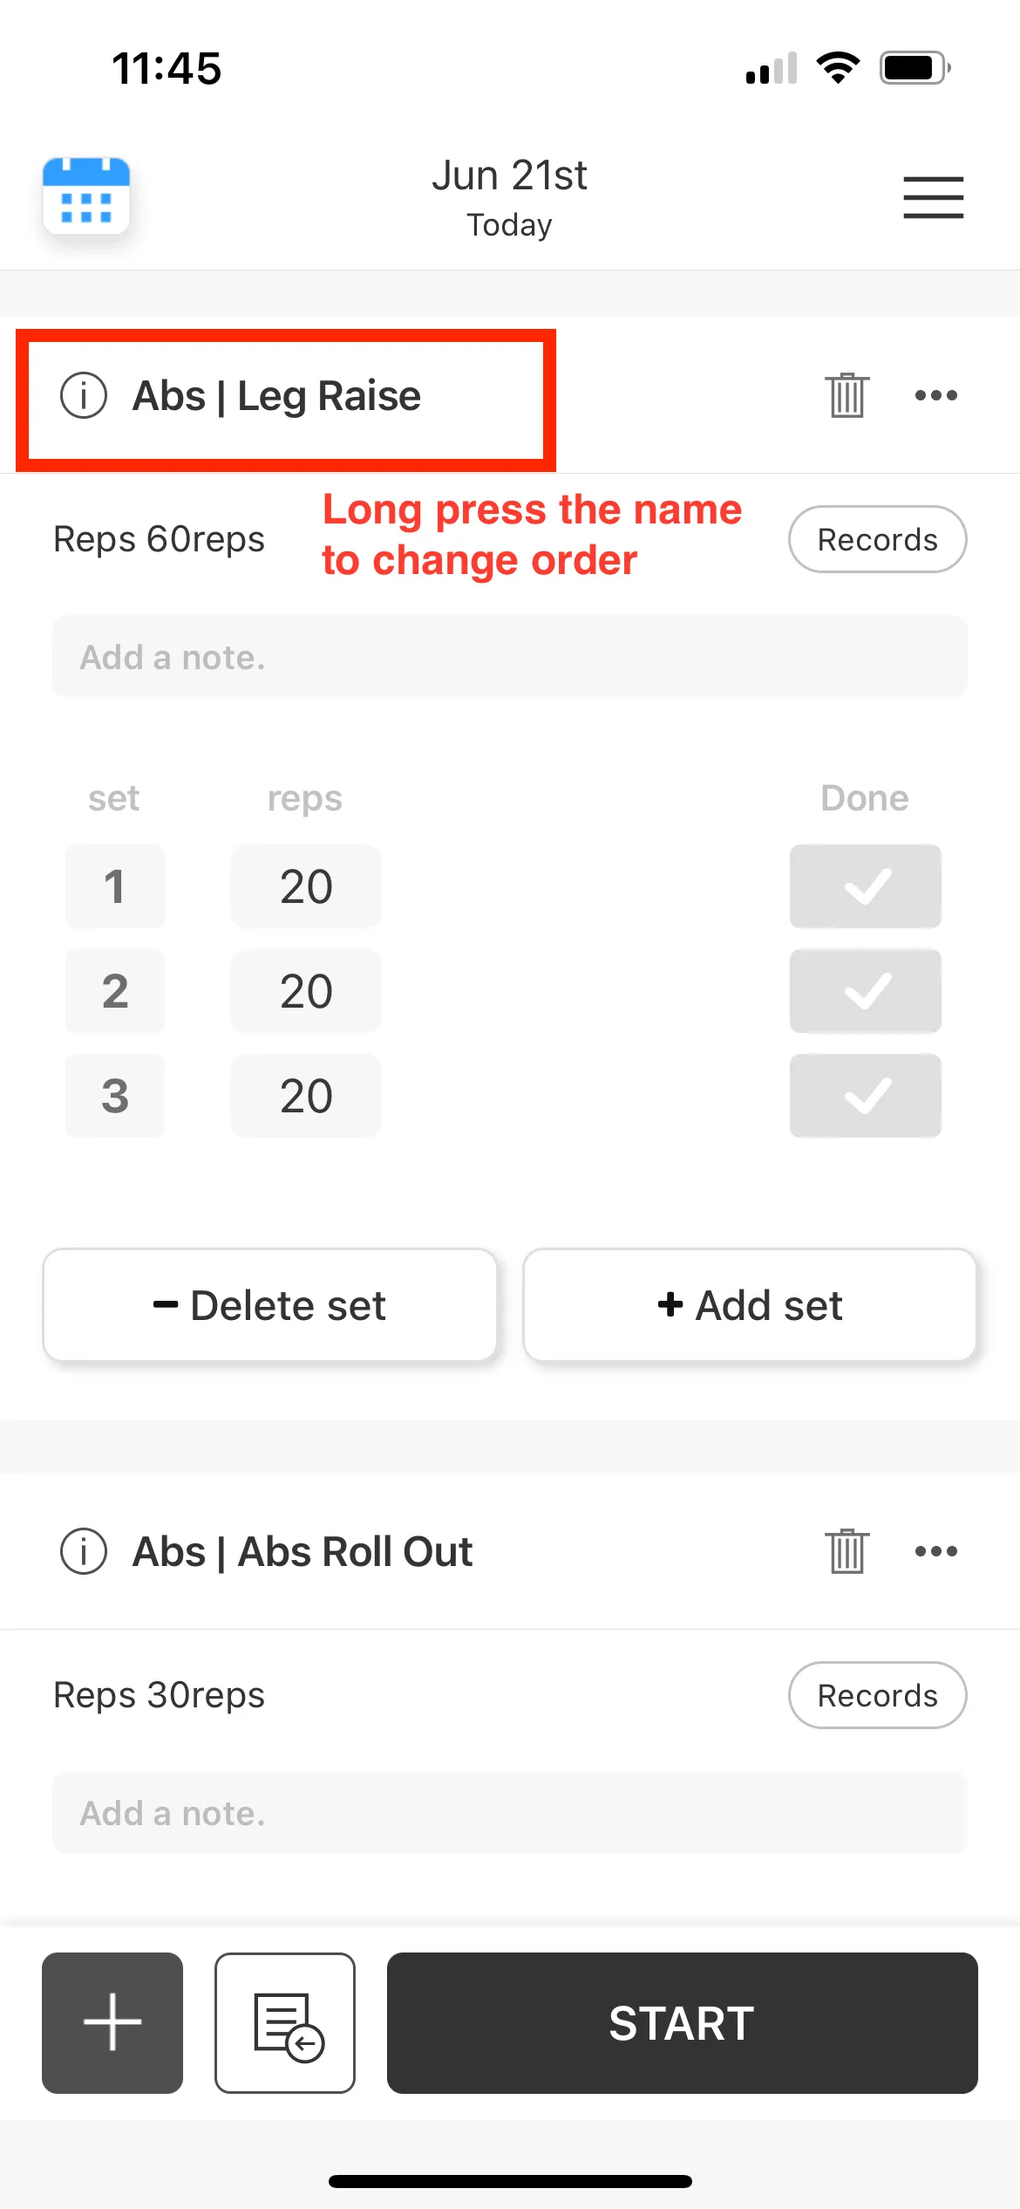Mark set 2 as done

865,991
